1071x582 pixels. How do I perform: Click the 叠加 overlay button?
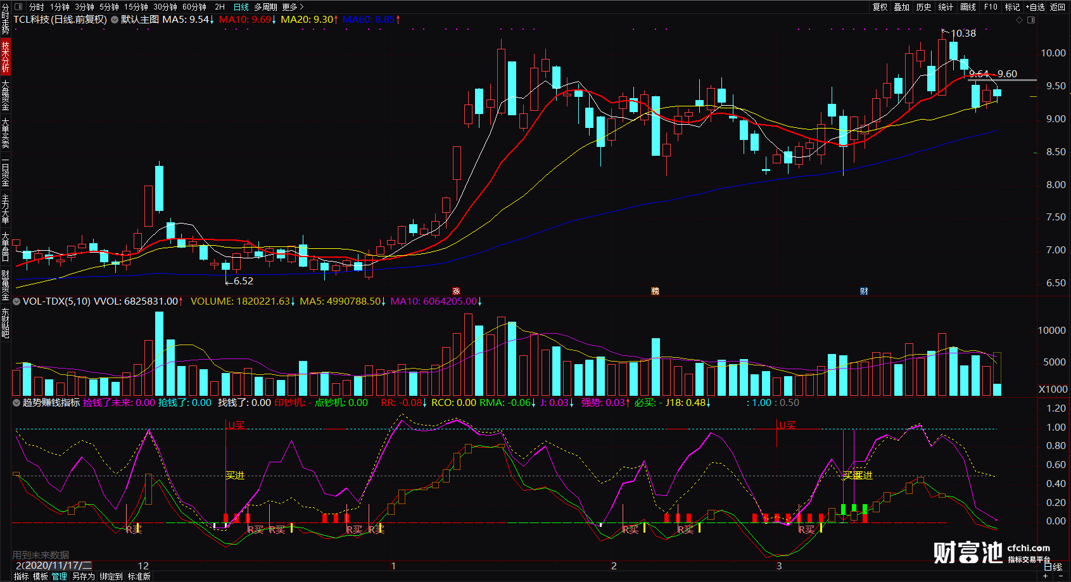pos(902,7)
